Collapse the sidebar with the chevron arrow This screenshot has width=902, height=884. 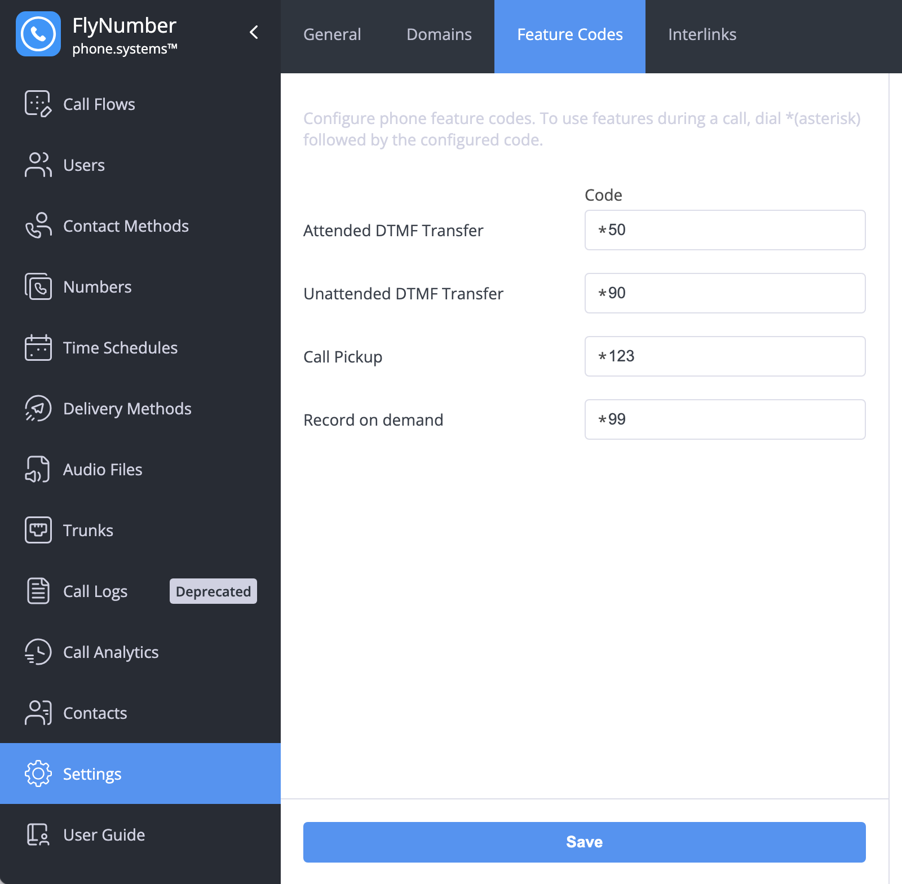coord(254,32)
